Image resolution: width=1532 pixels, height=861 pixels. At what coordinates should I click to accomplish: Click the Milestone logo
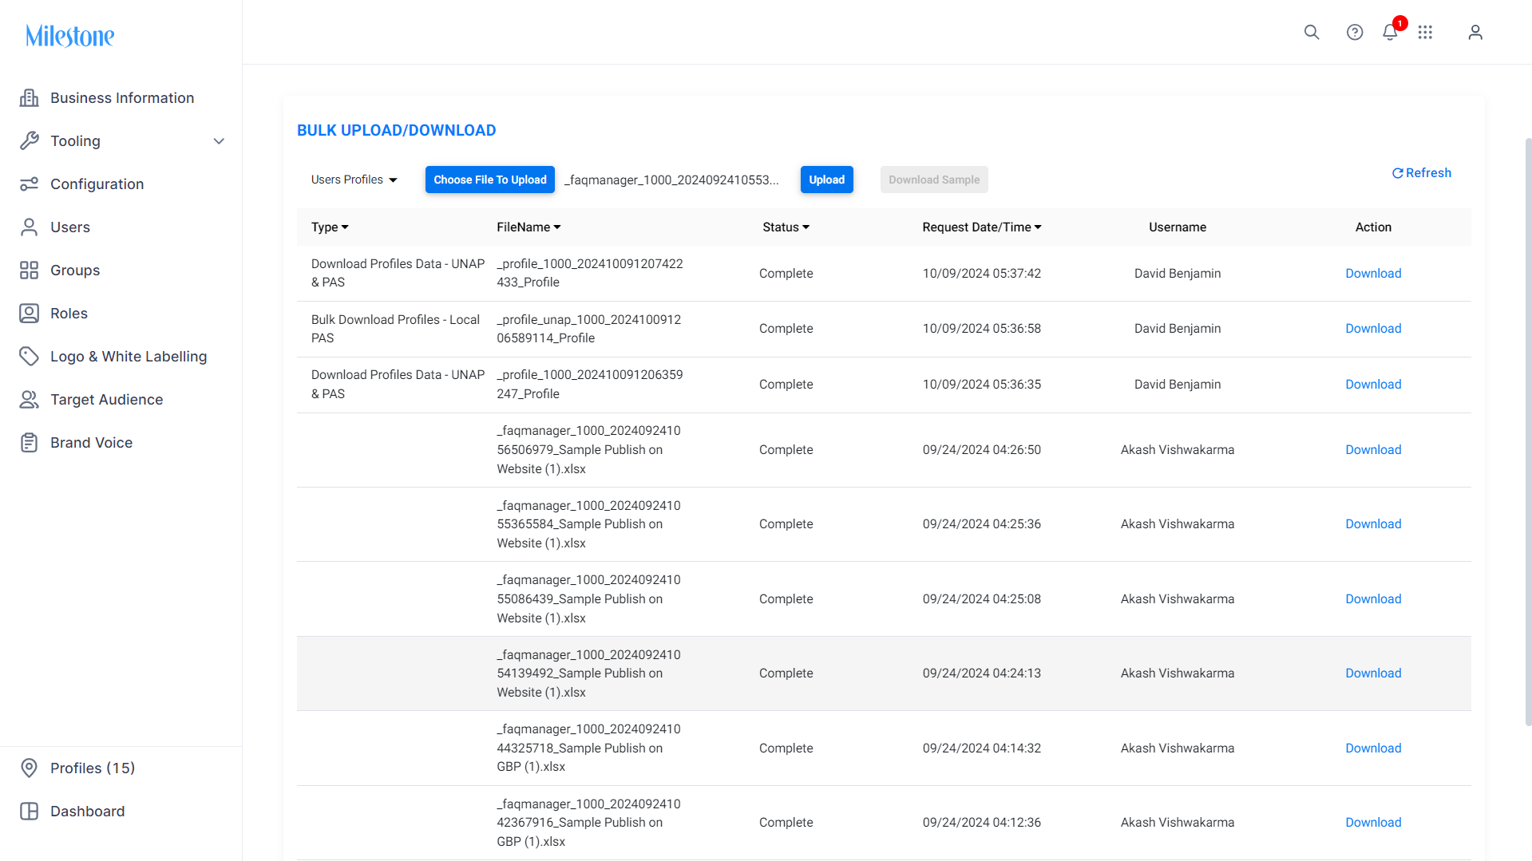[70, 36]
